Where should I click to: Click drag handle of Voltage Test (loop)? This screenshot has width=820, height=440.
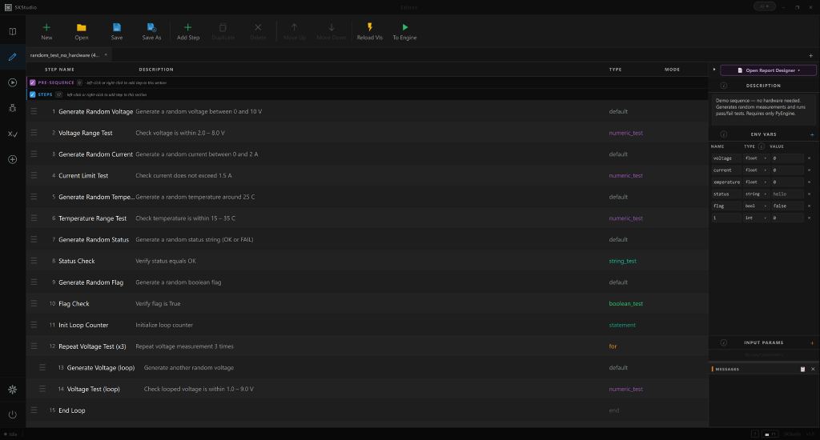[x=42, y=389]
